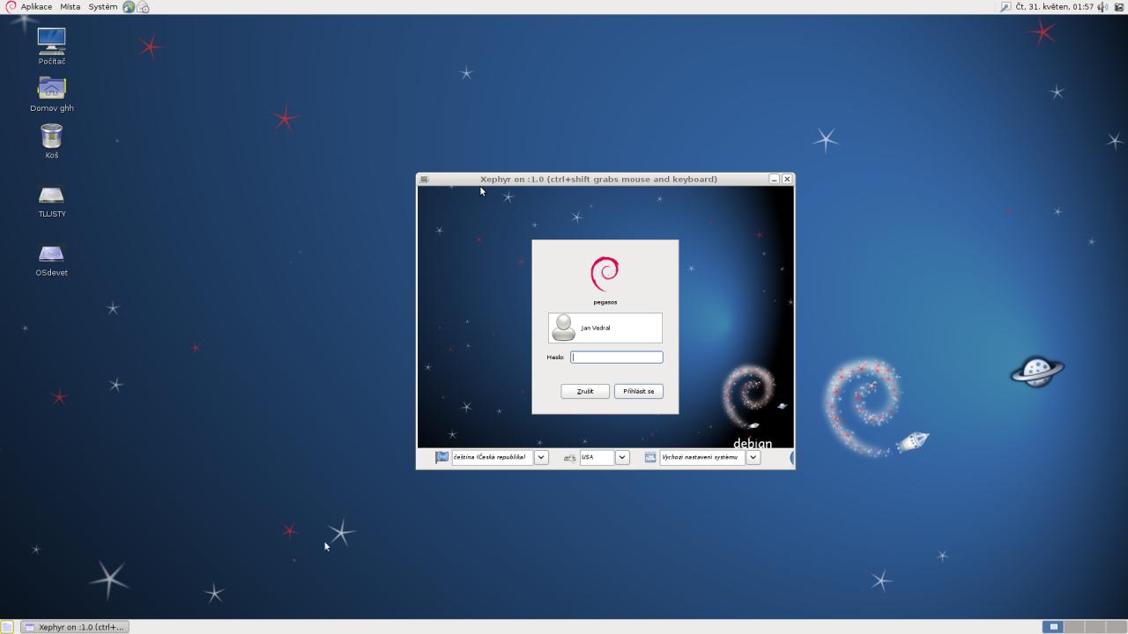Click the session type icon in the login bar
Screen dimensions: 1128x634
pos(650,458)
